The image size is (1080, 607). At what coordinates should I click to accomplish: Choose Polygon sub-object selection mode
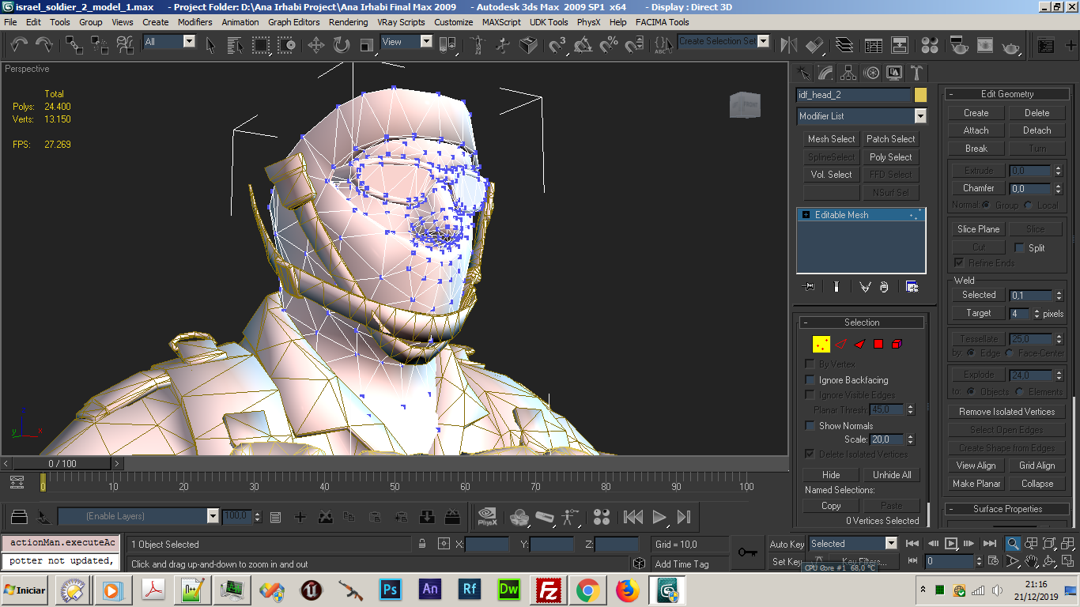click(x=878, y=344)
